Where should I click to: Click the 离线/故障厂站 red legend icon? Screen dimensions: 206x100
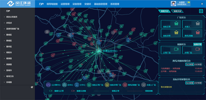coord(125,85)
